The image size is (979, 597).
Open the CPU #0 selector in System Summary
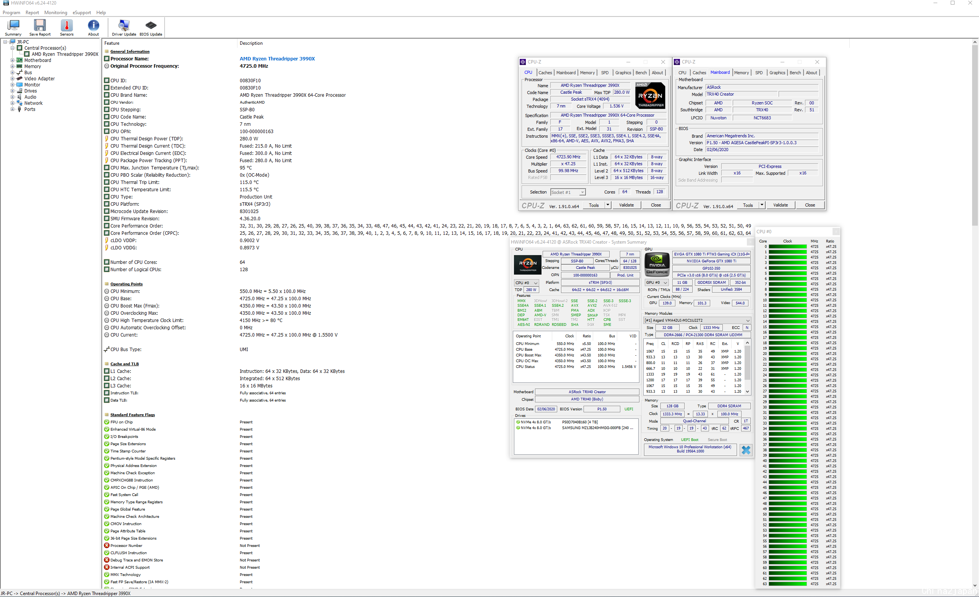point(527,283)
